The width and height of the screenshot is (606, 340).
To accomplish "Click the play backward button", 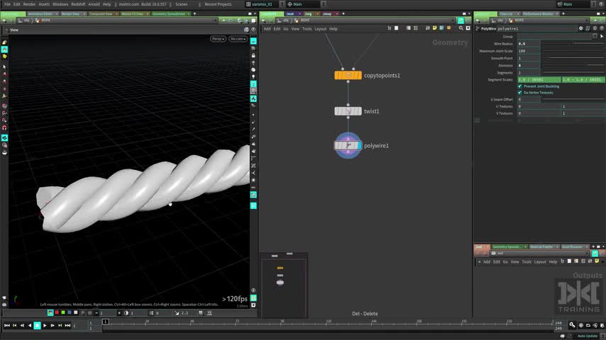I will tap(30, 326).
